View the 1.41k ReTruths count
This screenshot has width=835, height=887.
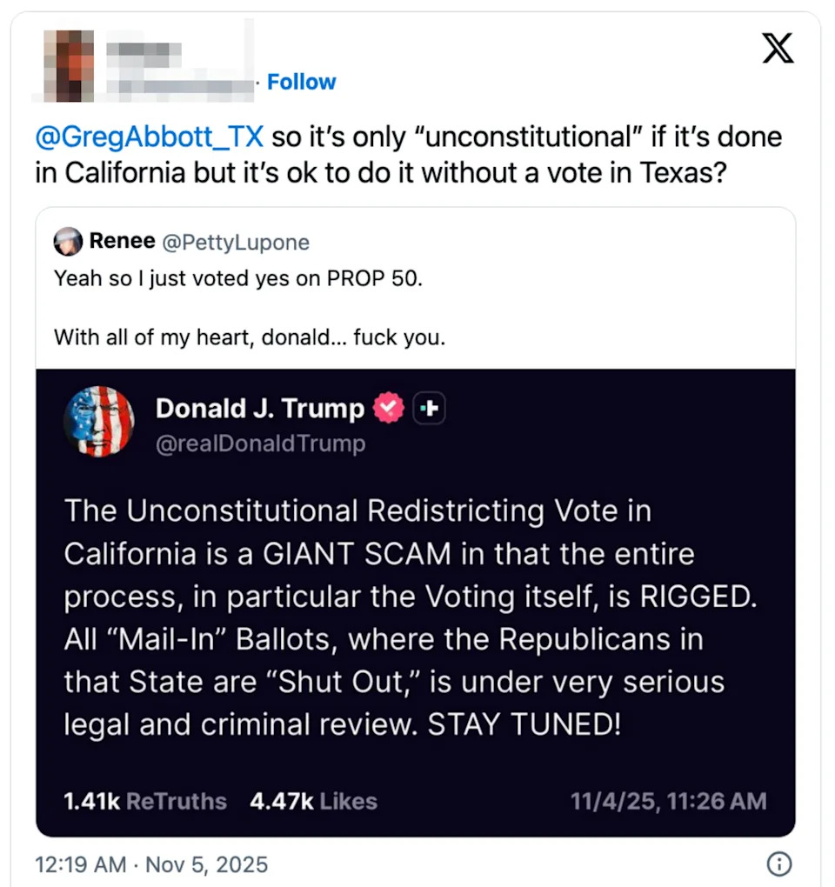click(x=145, y=801)
